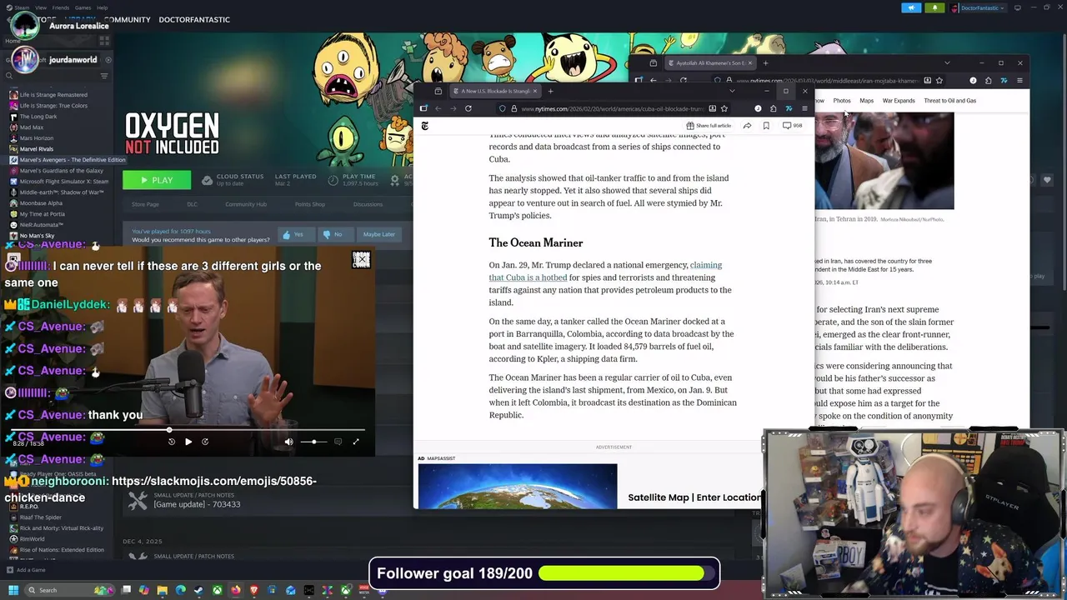Image resolution: width=1067 pixels, height=600 pixels.
Task: Select the Cuba blockade article browser tab
Action: point(495,91)
